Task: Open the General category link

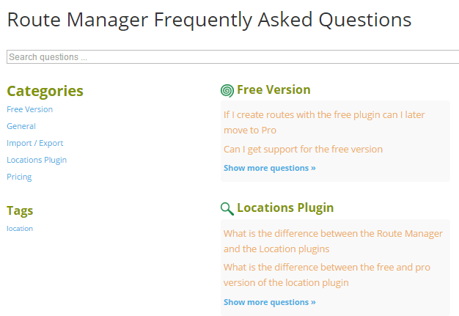Action: tap(21, 126)
